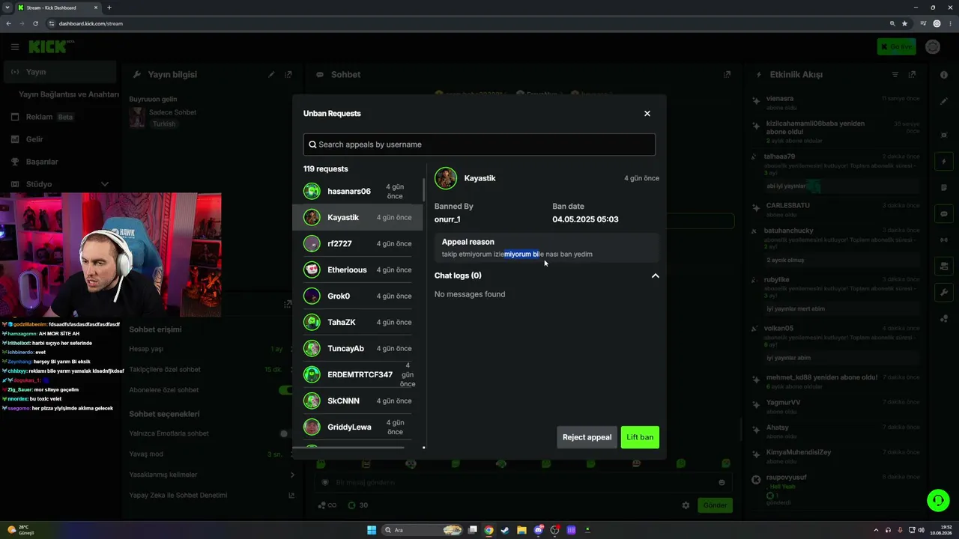Select hasanars06 unban request
Viewport: 959px width, 539px height.
(358, 191)
